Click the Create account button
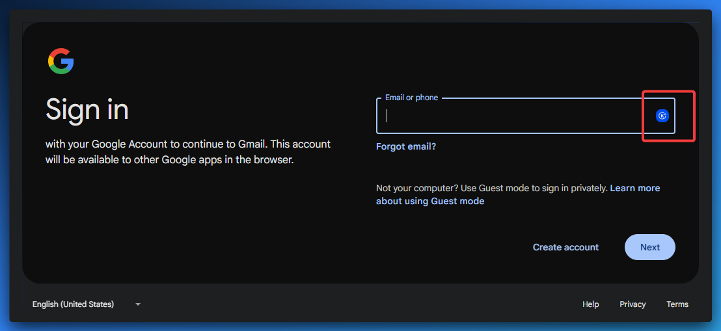The height and width of the screenshot is (331, 721). tap(565, 247)
